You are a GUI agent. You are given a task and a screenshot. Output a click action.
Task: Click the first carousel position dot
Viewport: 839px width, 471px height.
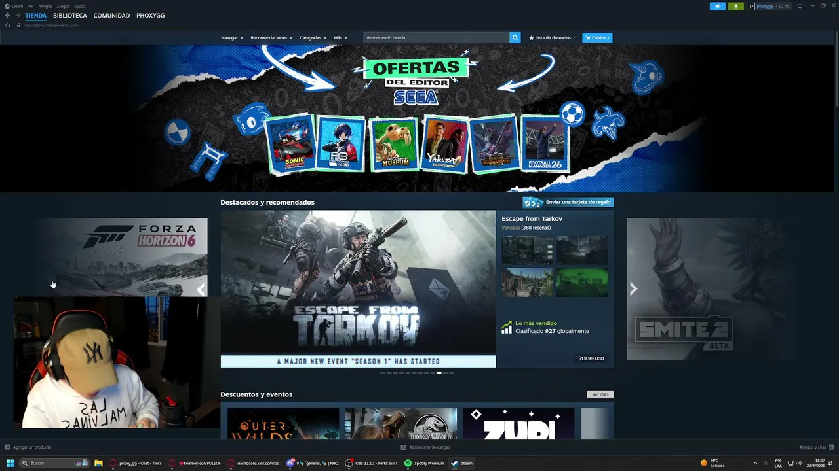[x=383, y=373]
